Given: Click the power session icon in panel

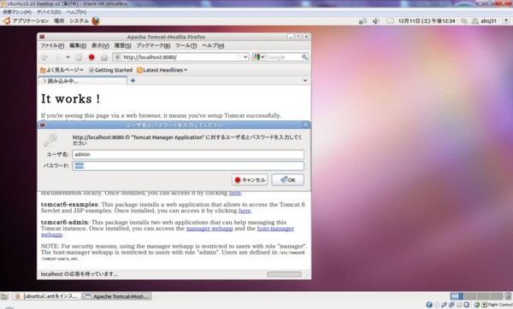Looking at the screenshot, I should [506, 21].
